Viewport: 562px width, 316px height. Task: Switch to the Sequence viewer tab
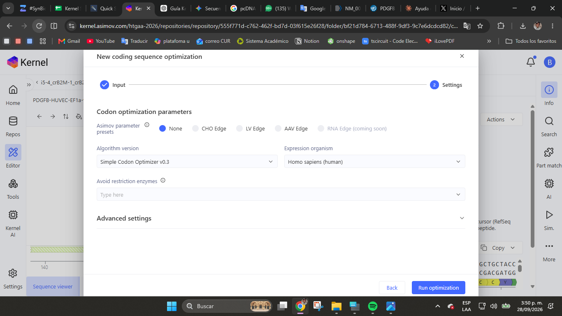point(53,286)
